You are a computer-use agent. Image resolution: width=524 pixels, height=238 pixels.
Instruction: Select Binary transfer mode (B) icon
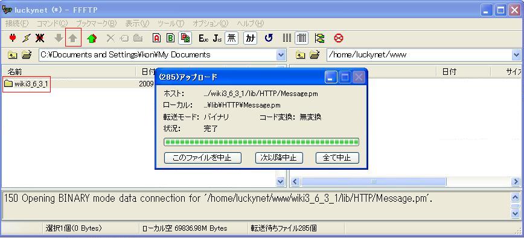pyautogui.click(x=170, y=38)
